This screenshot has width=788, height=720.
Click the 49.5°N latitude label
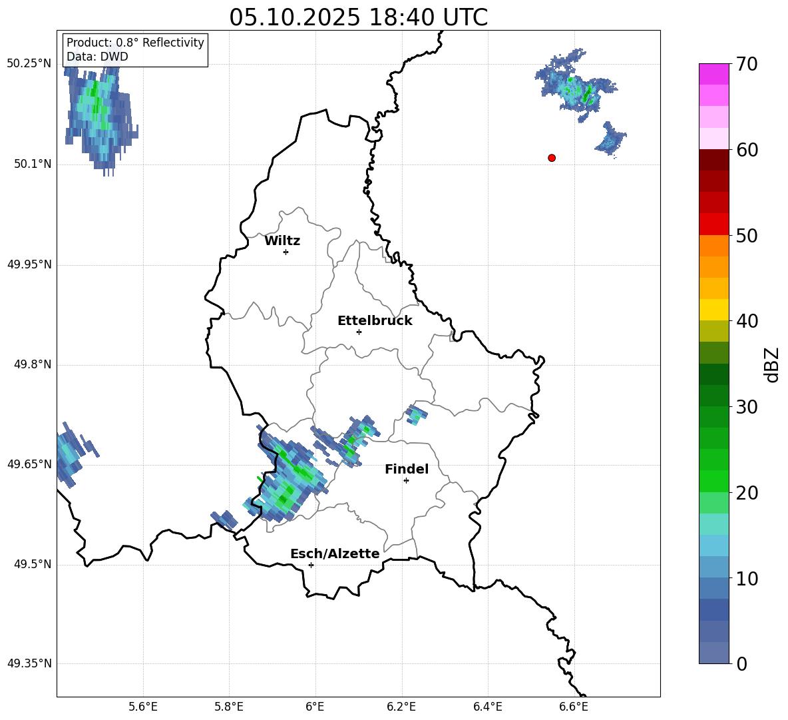pos(33,564)
